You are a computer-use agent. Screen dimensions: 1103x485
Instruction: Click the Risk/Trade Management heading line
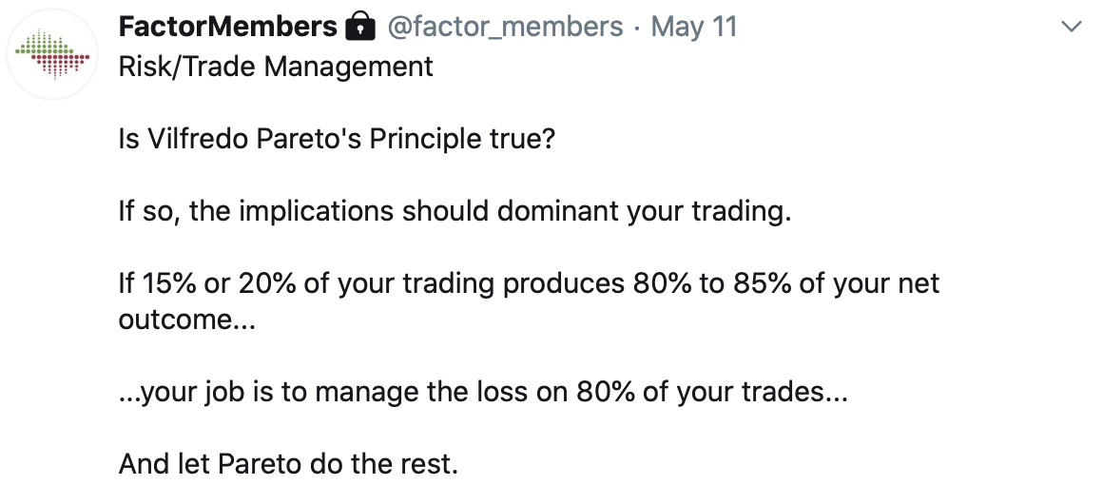pyautogui.click(x=276, y=67)
